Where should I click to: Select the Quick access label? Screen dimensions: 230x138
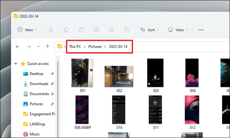38,64
